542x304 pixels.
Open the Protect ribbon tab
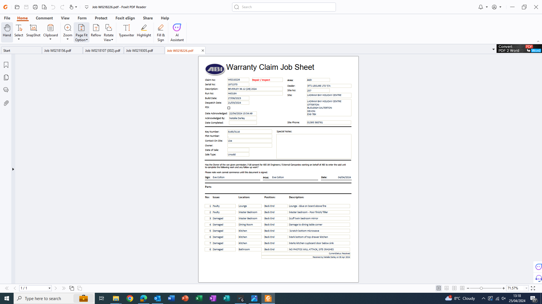click(101, 18)
